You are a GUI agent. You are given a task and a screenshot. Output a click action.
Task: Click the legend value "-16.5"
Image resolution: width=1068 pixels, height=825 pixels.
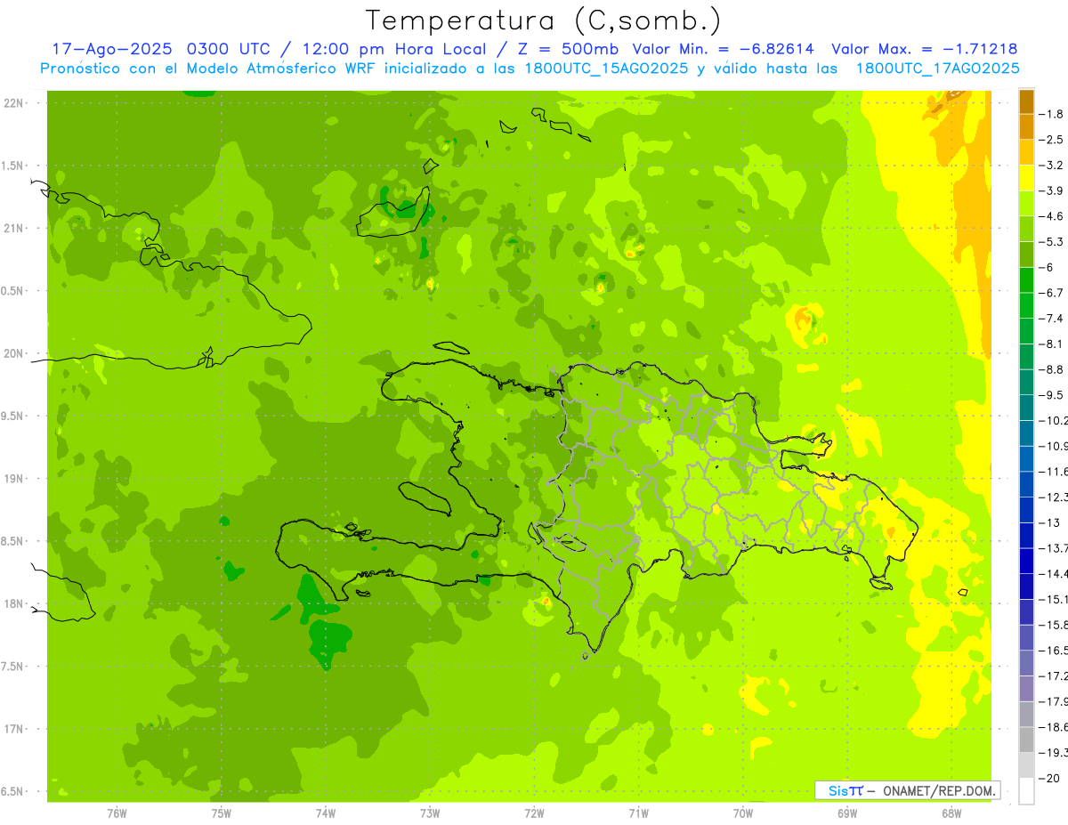coord(1054,651)
